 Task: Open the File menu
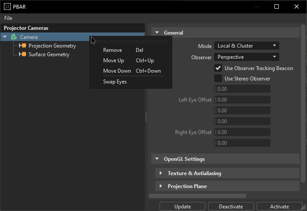tap(8, 18)
